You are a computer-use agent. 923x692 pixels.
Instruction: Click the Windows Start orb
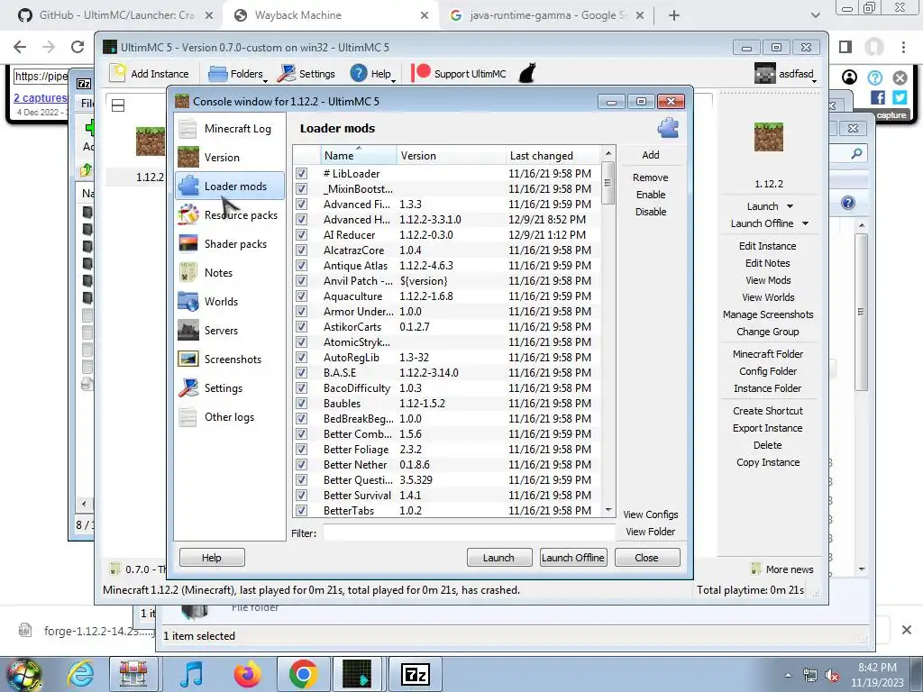tap(23, 674)
